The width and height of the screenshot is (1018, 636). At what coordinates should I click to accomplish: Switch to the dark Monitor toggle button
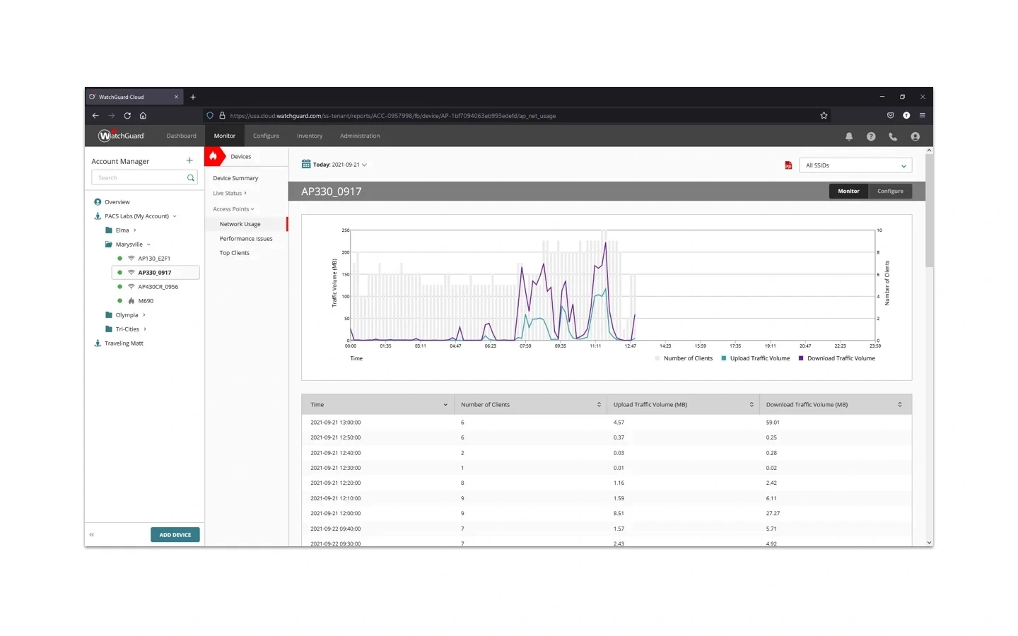pyautogui.click(x=848, y=191)
